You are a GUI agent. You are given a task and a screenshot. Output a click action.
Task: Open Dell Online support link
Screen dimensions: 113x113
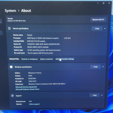(34, 104)
